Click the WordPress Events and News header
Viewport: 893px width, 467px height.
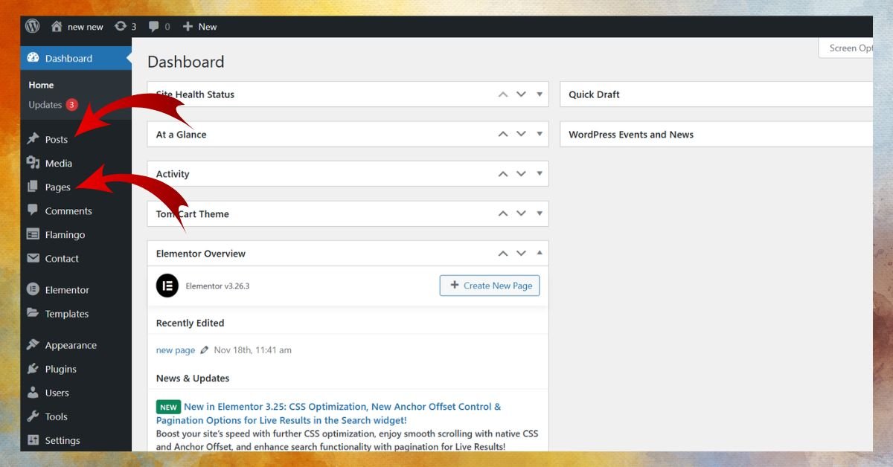point(716,135)
